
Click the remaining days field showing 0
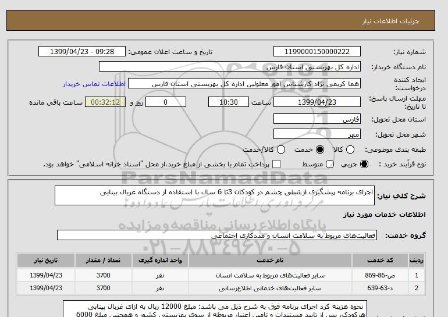(166, 102)
